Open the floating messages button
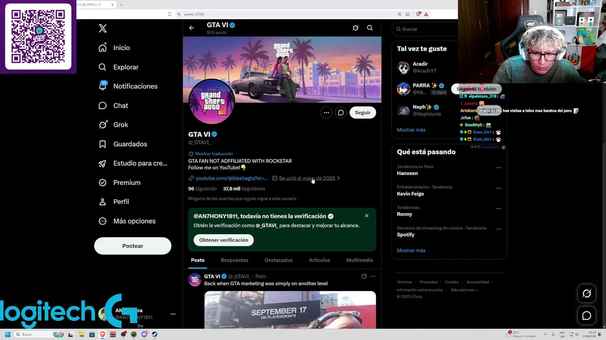Viewport: 606px width, 340px height. point(587,316)
